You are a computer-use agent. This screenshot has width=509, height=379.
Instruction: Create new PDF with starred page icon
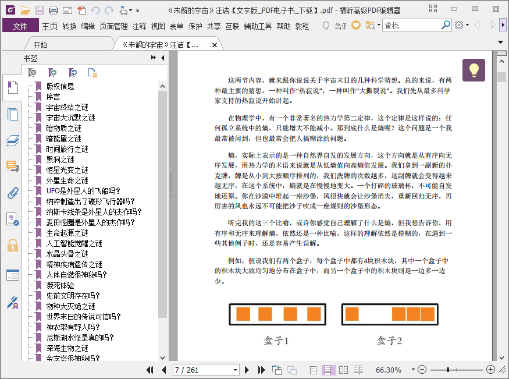[x=81, y=10]
